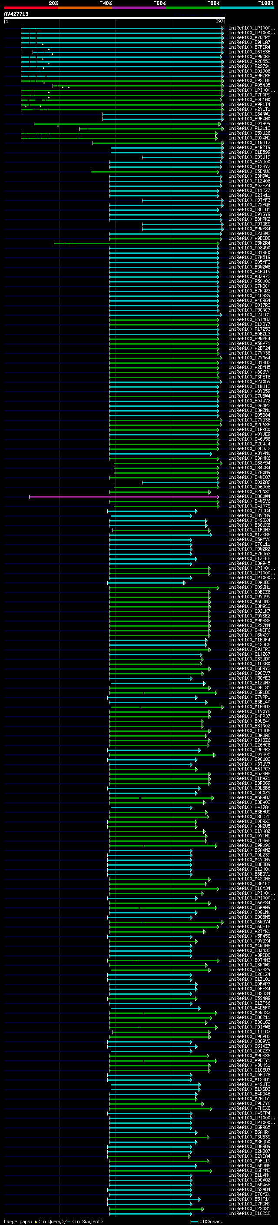Select the UniRef100_Q2S431 entry

pos(249,1208)
